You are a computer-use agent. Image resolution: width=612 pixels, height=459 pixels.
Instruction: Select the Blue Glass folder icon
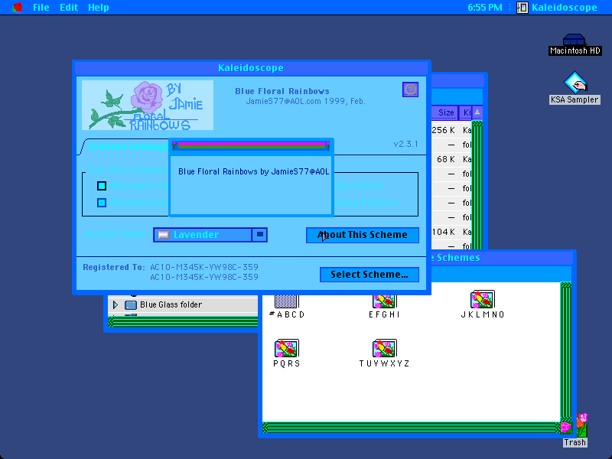click(131, 304)
